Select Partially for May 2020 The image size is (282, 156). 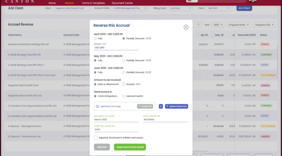pyautogui.click(x=123, y=60)
